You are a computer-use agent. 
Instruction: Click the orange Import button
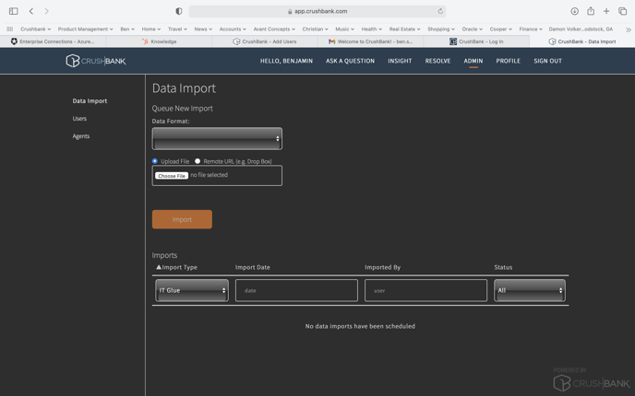click(x=182, y=219)
